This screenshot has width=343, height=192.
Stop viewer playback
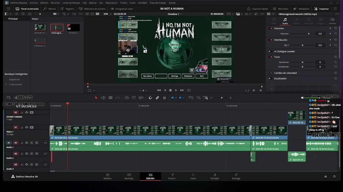point(170,90)
